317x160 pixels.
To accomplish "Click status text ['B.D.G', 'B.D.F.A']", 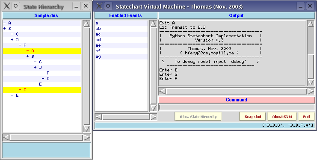I will pos(288,125).
